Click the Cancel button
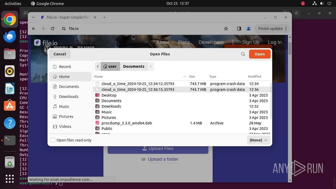The image size is (336, 189). point(60,54)
